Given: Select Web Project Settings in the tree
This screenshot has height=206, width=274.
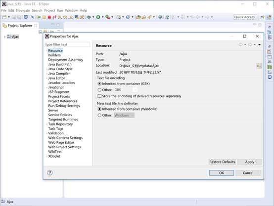Looking at the screenshot, I should (64, 147).
